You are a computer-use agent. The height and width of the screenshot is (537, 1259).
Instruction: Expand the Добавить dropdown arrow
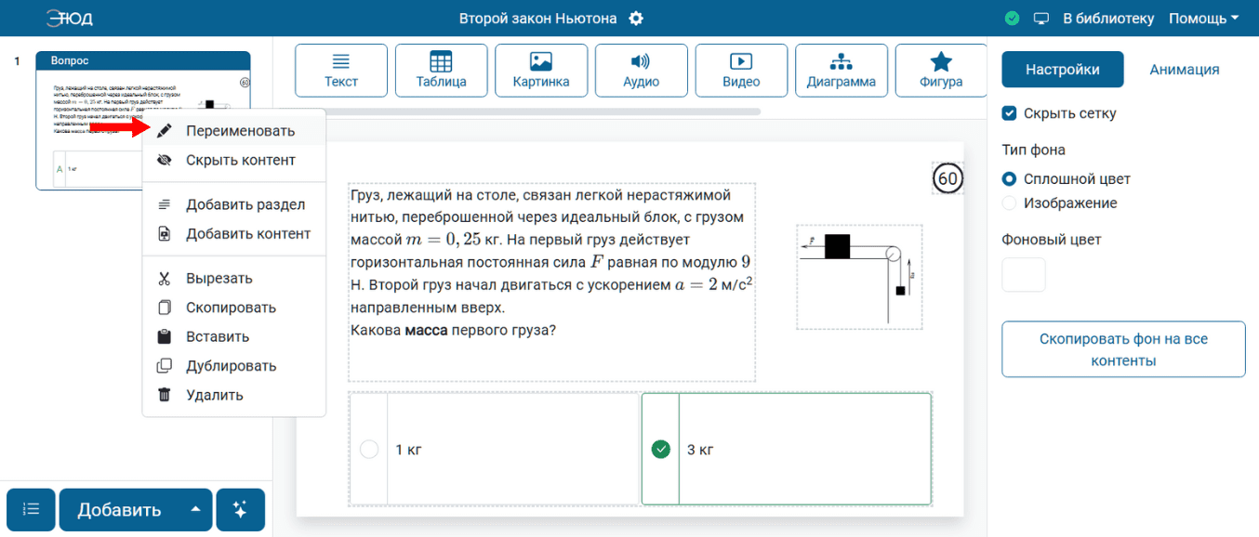[195, 510]
